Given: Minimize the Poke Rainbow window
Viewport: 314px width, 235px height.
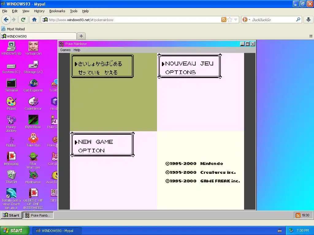Looking at the screenshot, I should [x=242, y=44].
